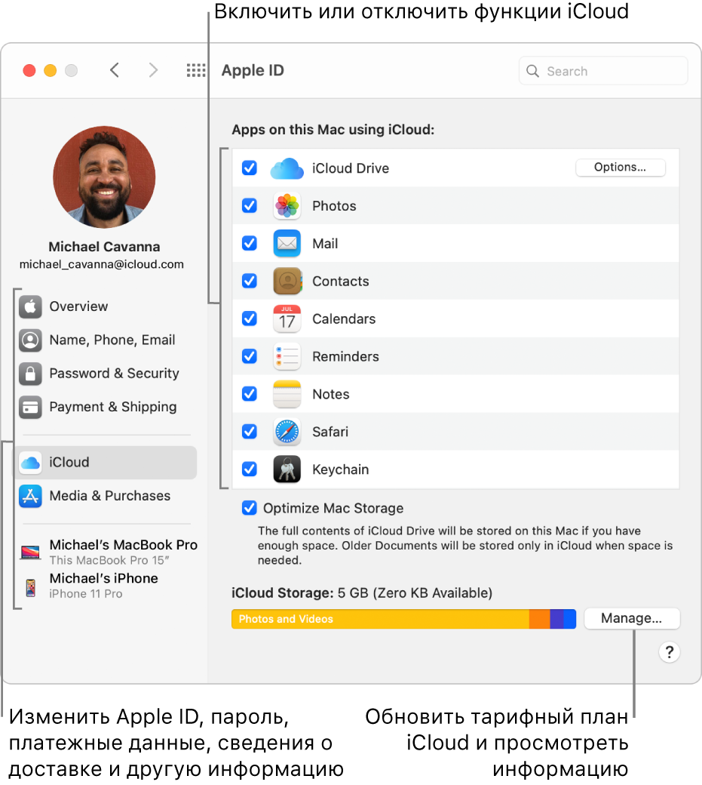702x785 pixels.
Task: Click the Name, Phone, Email person icon
Action: (x=30, y=340)
